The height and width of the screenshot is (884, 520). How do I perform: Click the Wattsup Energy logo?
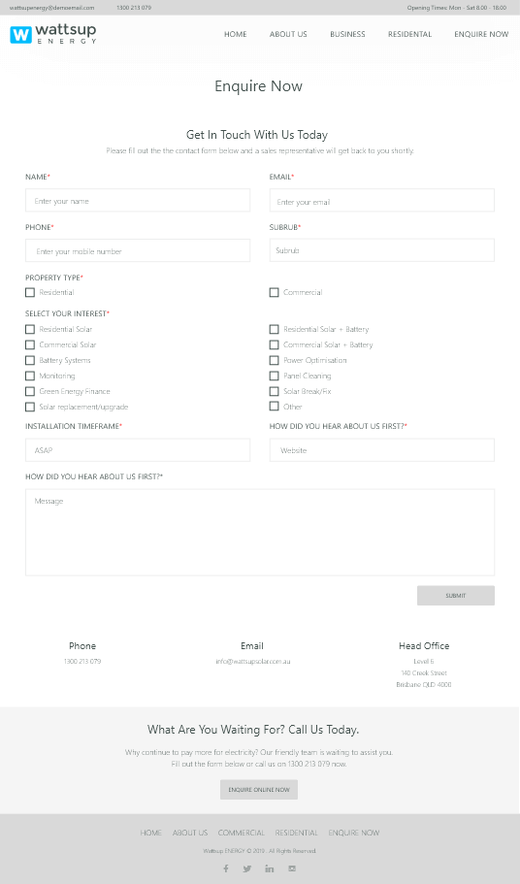(53, 34)
